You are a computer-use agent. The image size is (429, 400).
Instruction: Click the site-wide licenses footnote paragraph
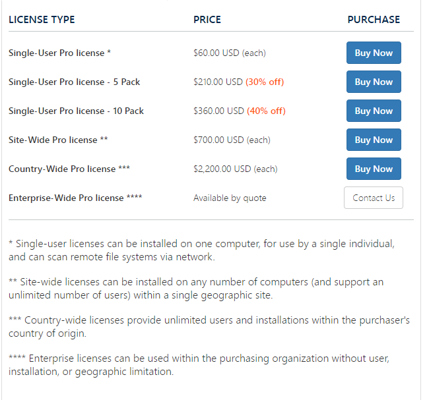[x=196, y=288]
